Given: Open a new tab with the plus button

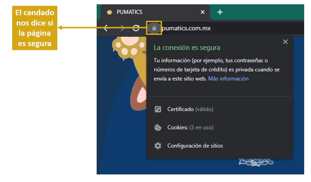Looking at the screenshot, I should [220, 12].
